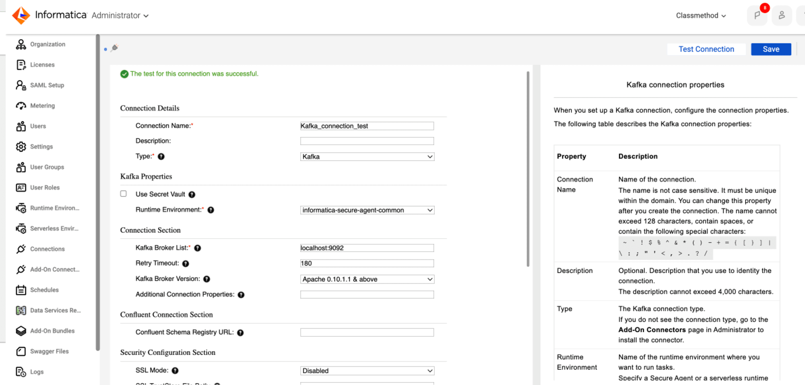This screenshot has height=385, width=805.
Task: Open the Type dropdown showing Kafka
Action: tap(367, 156)
